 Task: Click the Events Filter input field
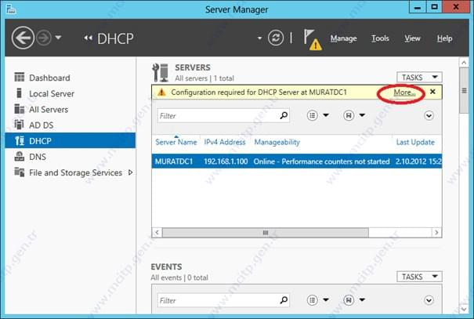coord(217,300)
